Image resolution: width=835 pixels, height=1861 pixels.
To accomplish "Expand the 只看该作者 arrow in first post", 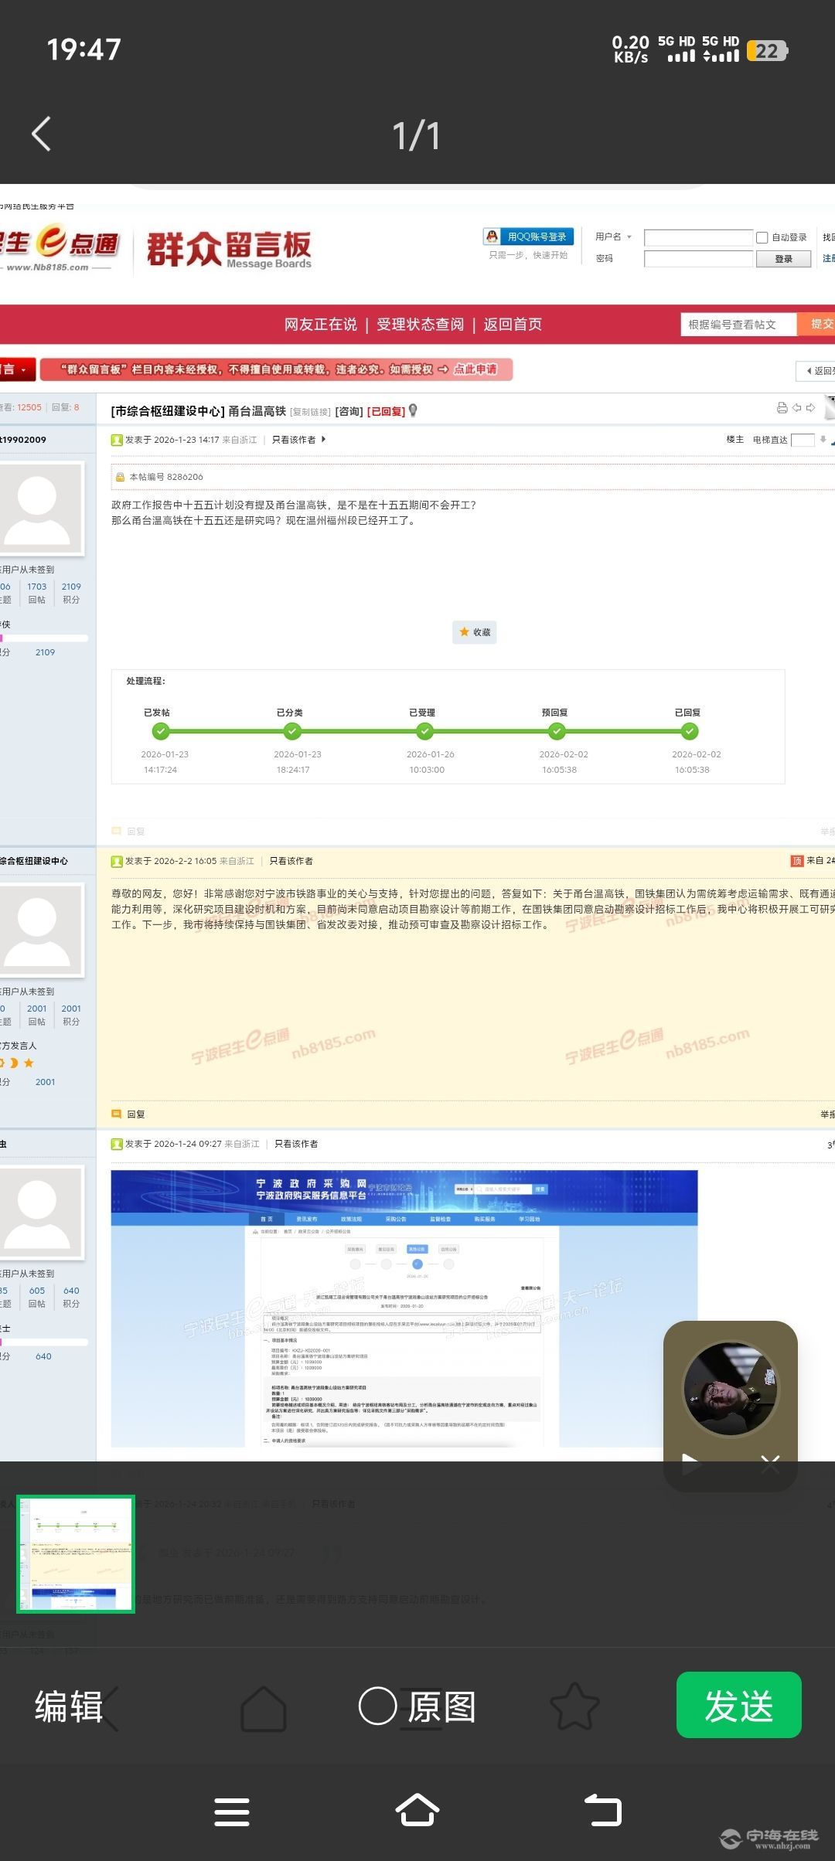I will [323, 440].
